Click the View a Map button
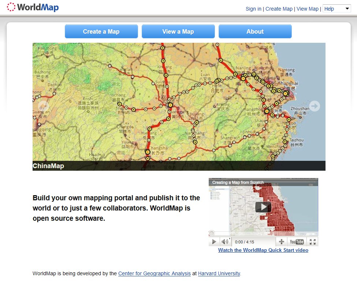This screenshot has width=357, height=284. click(x=178, y=31)
